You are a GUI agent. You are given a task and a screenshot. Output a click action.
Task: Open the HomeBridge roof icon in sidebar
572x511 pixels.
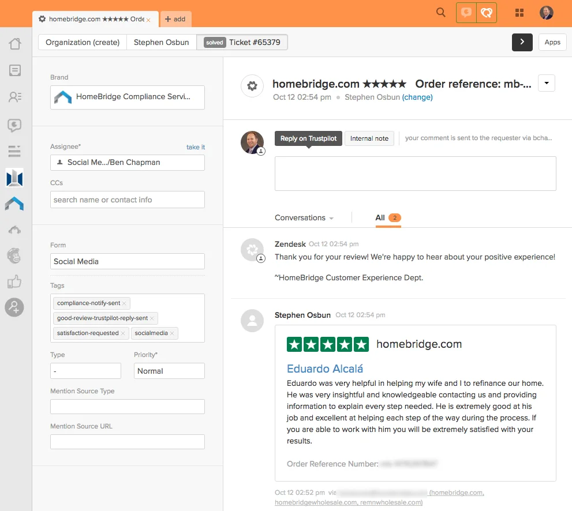(x=14, y=204)
